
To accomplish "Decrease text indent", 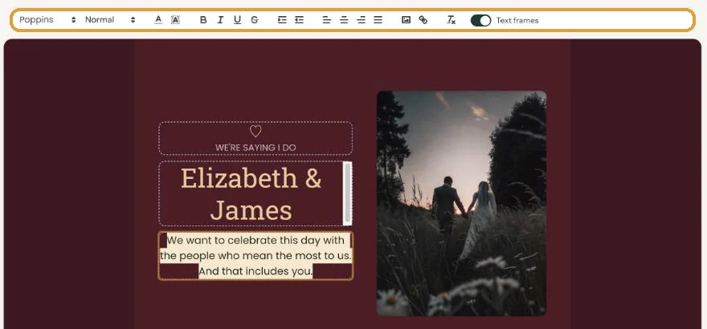I will (299, 20).
